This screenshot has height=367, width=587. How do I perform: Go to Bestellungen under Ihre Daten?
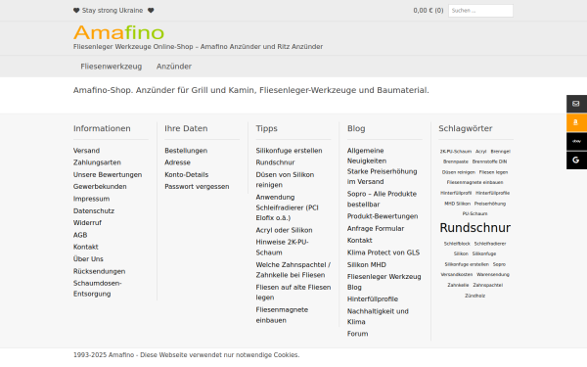tap(186, 151)
